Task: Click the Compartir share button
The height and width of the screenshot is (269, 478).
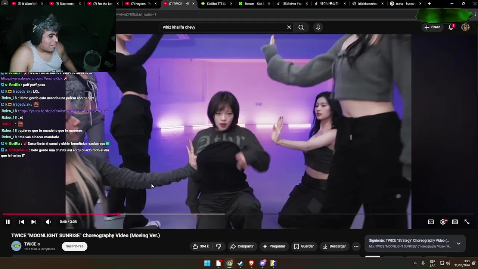Action: 242,246
